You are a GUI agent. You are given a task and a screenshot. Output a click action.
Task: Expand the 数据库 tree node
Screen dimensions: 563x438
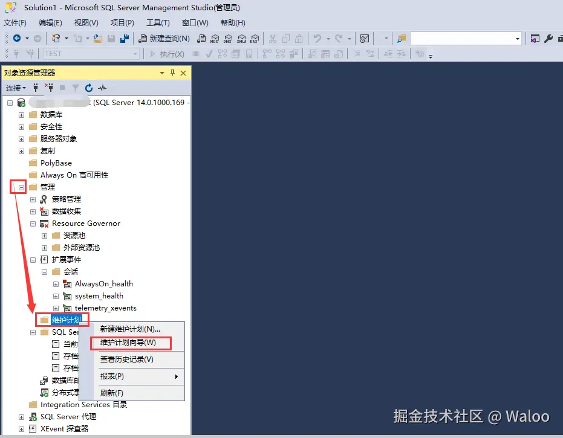[22, 115]
